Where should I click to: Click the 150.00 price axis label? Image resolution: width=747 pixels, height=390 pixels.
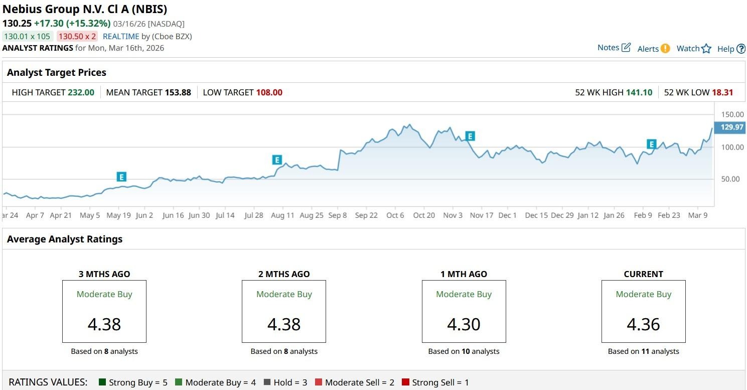tap(732, 114)
